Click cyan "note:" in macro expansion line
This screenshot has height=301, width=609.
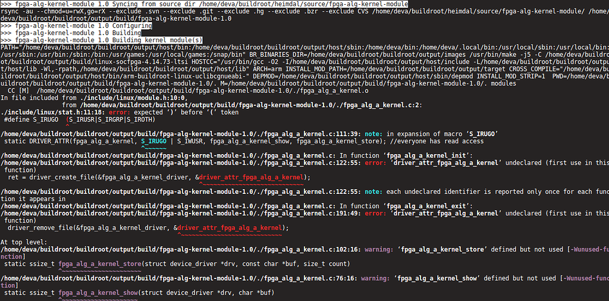(x=372, y=134)
